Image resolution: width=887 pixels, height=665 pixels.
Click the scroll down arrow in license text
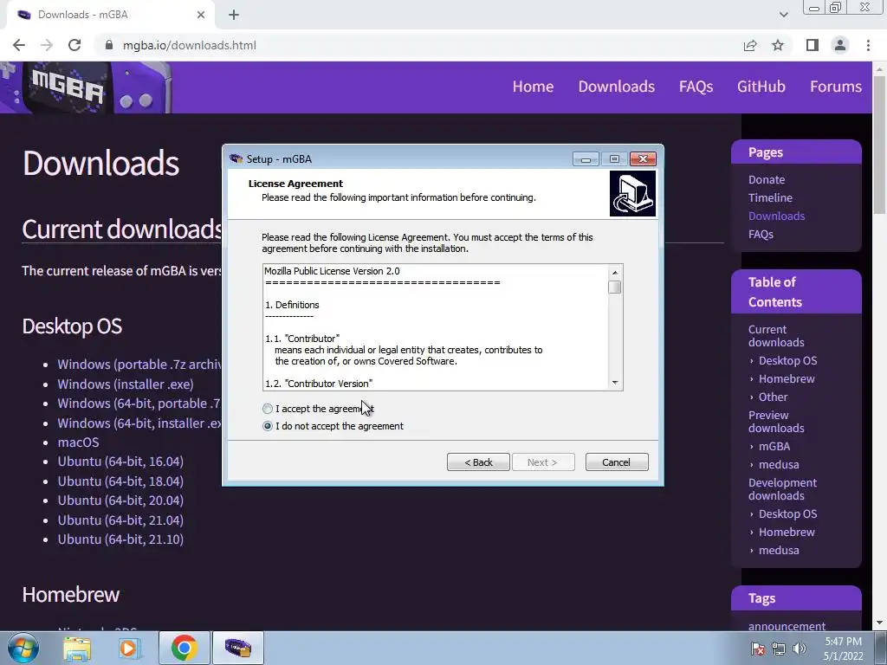click(x=615, y=383)
